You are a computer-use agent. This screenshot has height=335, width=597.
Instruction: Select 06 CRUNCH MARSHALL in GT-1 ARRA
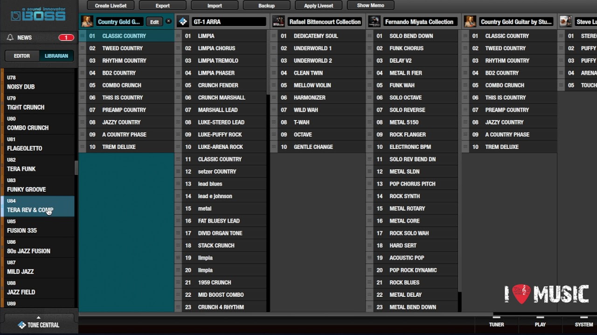[x=221, y=97]
